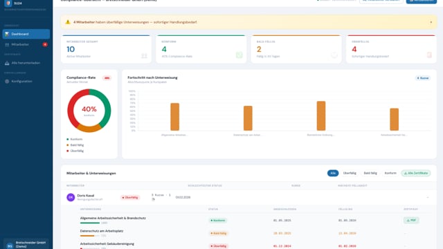Click the third, tallest orange bar in the chart
This screenshot has width=443, height=249.
(321, 116)
